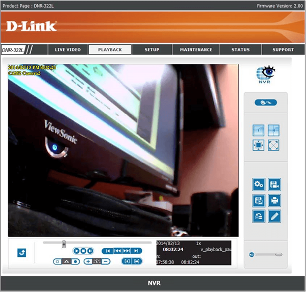Screen dimensions: 306x292
Task: Click the save snapshot image icon
Action: (x=259, y=200)
